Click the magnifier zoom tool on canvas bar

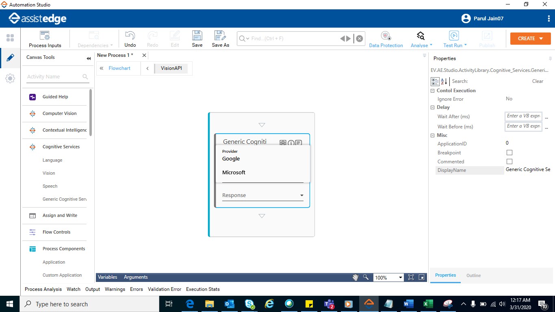pos(366,277)
